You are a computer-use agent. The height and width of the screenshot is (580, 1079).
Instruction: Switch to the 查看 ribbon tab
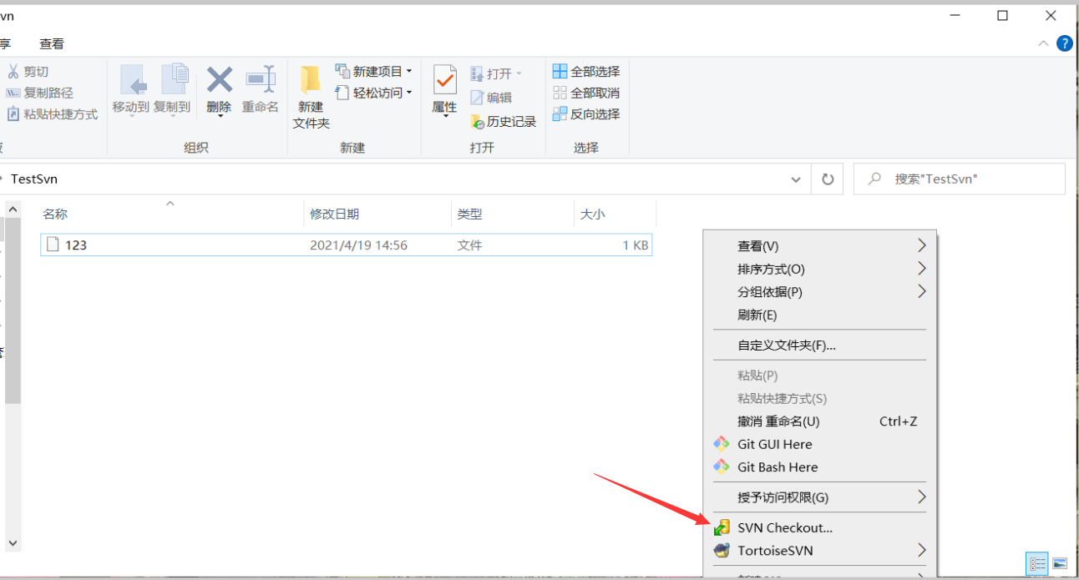pos(52,43)
